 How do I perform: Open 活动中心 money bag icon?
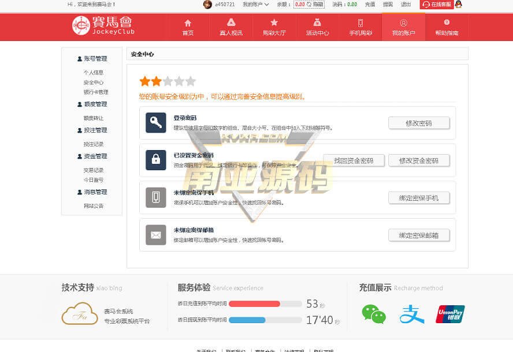[317, 23]
